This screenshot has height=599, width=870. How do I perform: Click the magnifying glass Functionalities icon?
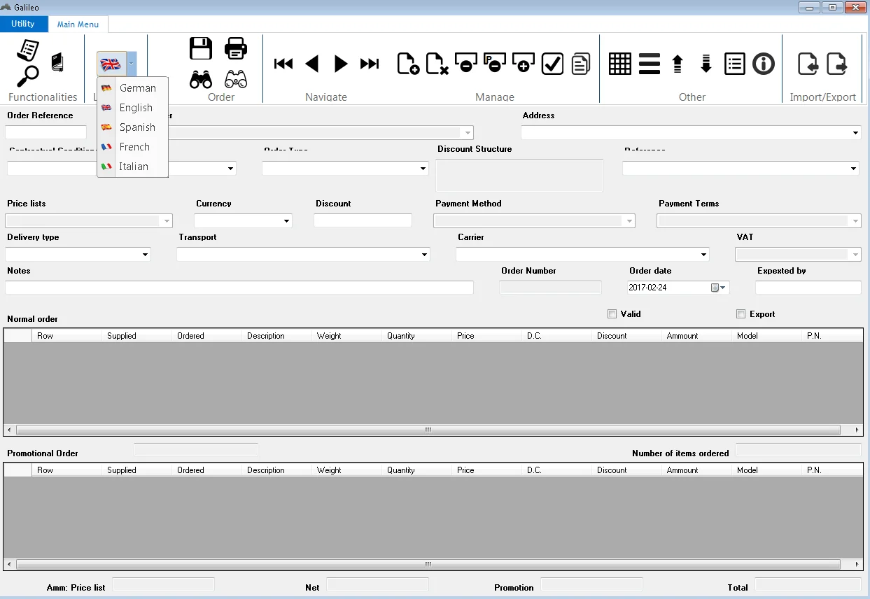pyautogui.click(x=28, y=75)
